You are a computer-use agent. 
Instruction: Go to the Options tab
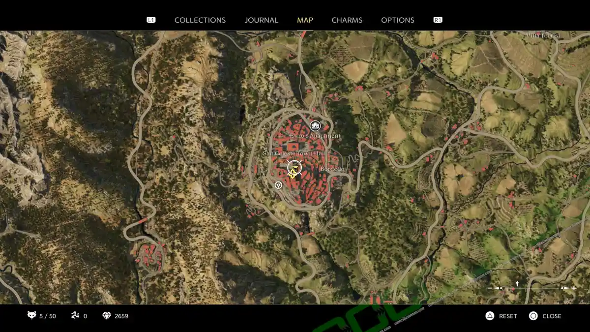pyautogui.click(x=398, y=20)
